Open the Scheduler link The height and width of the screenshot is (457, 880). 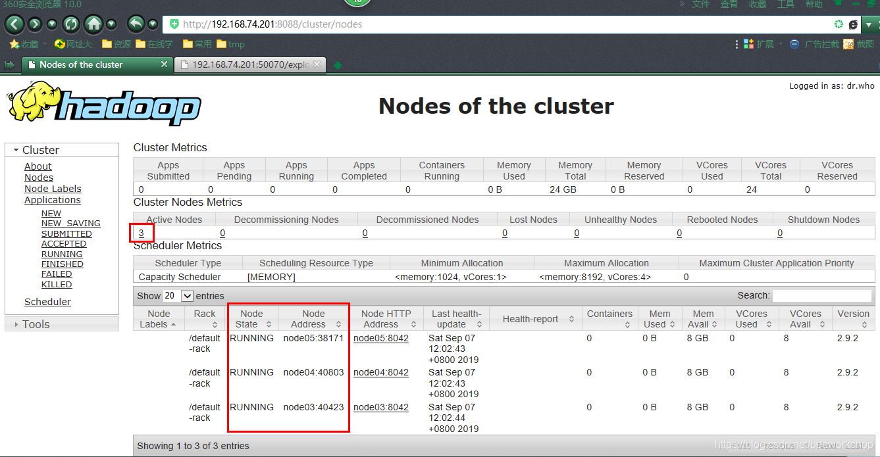click(x=47, y=302)
